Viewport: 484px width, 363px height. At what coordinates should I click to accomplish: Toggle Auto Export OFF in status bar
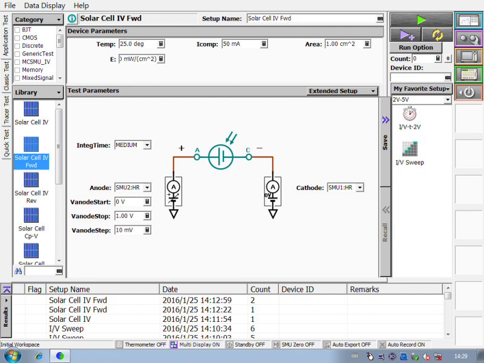[347, 344]
